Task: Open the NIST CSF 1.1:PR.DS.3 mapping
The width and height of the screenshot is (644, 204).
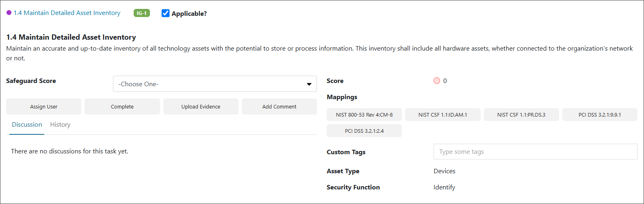Action: click(x=521, y=115)
